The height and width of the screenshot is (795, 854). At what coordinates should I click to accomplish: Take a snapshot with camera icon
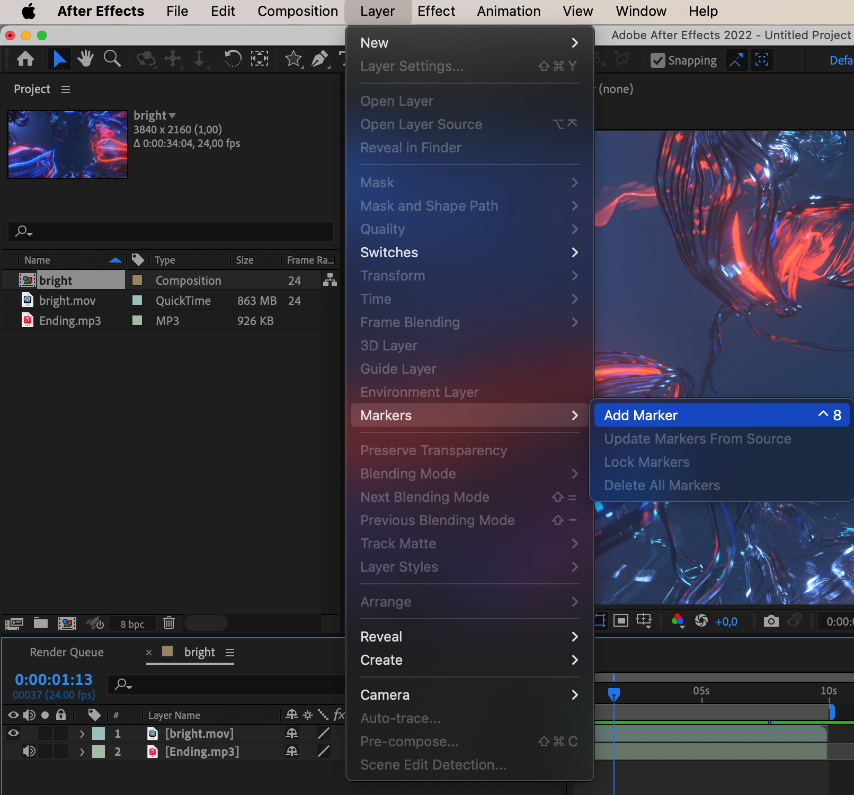pos(771,621)
